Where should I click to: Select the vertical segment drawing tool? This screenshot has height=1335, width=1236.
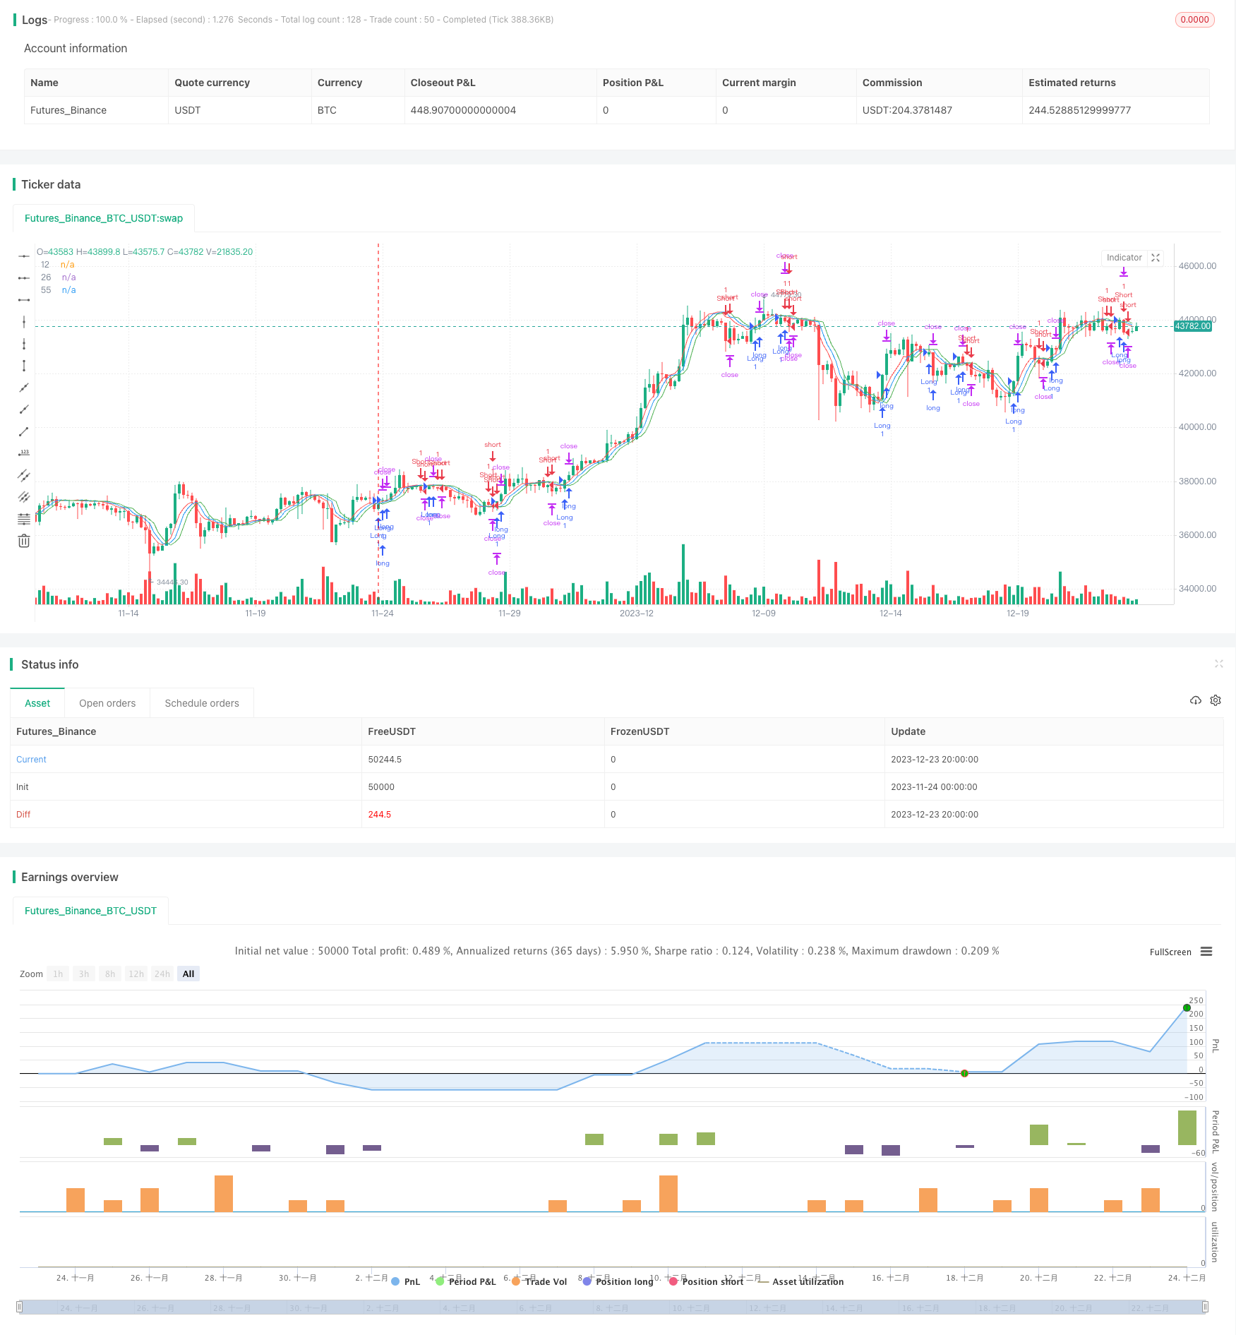(x=24, y=366)
